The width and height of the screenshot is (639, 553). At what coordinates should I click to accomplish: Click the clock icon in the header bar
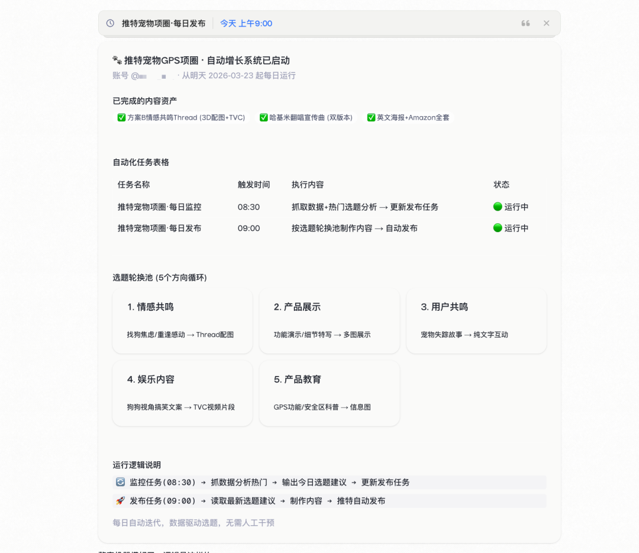[x=109, y=23]
